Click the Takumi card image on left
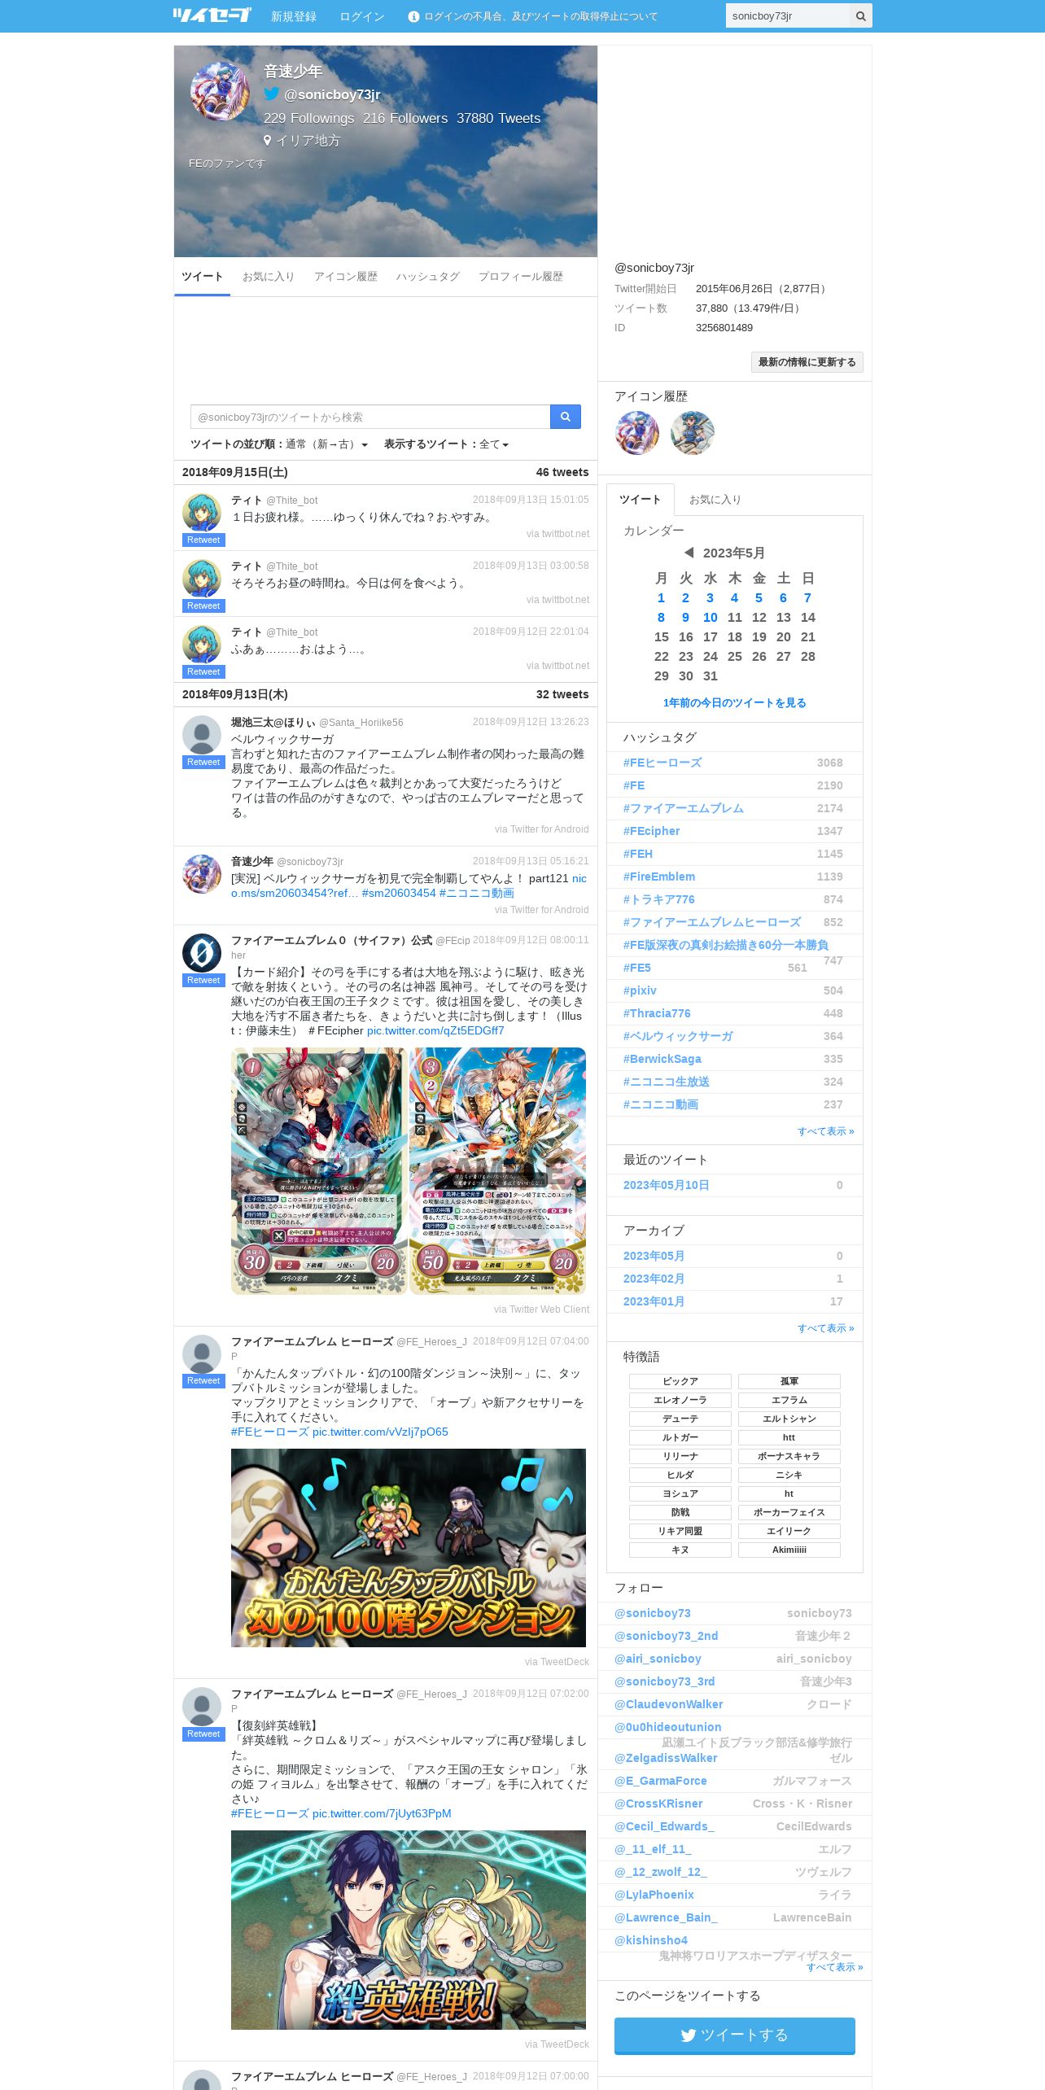This screenshot has height=2090, width=1045. pos(319,1170)
